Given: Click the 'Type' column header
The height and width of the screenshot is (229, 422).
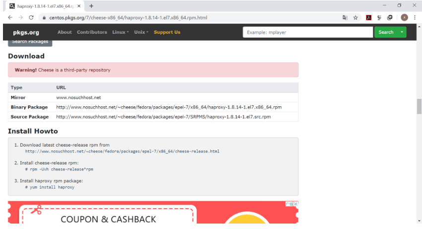Looking at the screenshot, I should 16,87.
